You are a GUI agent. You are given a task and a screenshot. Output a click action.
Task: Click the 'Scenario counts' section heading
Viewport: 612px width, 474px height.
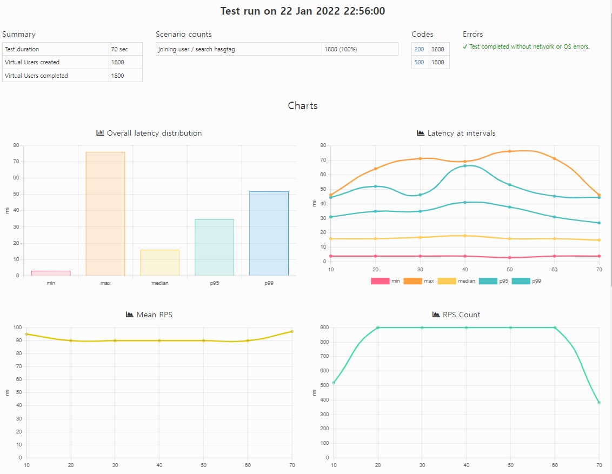tap(183, 35)
